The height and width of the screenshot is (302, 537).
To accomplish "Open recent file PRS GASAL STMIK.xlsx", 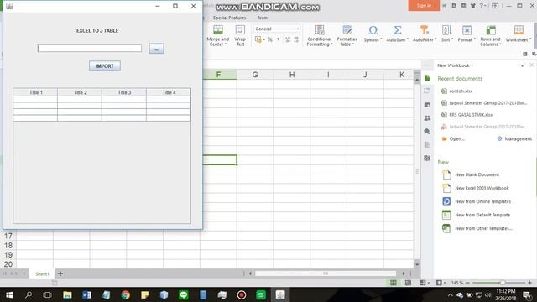I will [x=471, y=115].
